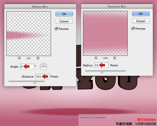Click the Distance slider handle

(35, 83)
